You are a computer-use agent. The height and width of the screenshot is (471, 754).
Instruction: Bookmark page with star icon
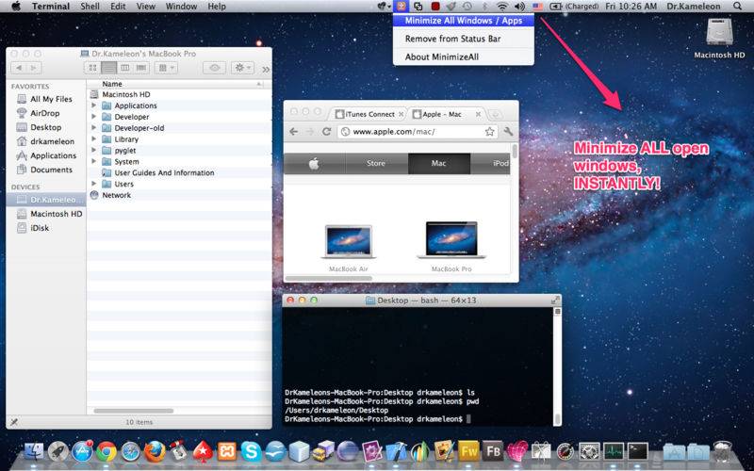point(489,131)
